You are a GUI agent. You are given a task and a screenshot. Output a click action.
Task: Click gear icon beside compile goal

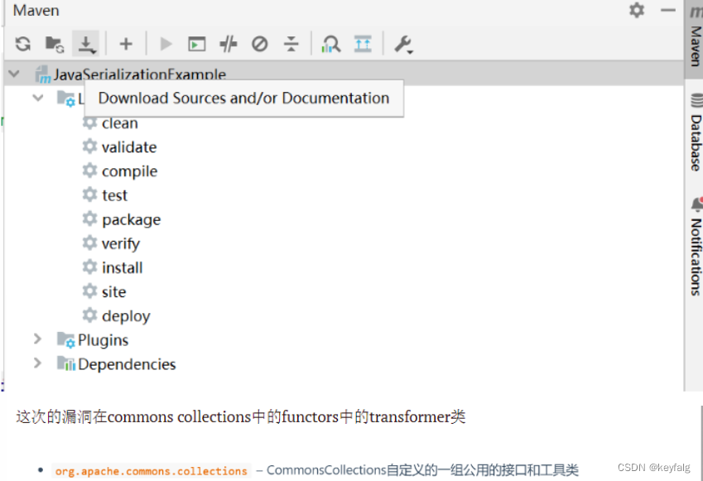(89, 171)
